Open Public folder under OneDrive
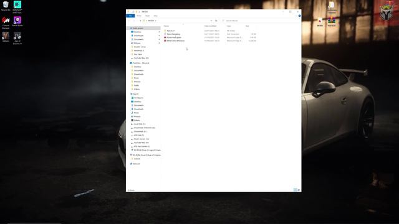This screenshot has width=399, height=224. 137,85
